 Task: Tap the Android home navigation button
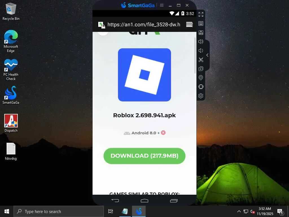(144, 201)
